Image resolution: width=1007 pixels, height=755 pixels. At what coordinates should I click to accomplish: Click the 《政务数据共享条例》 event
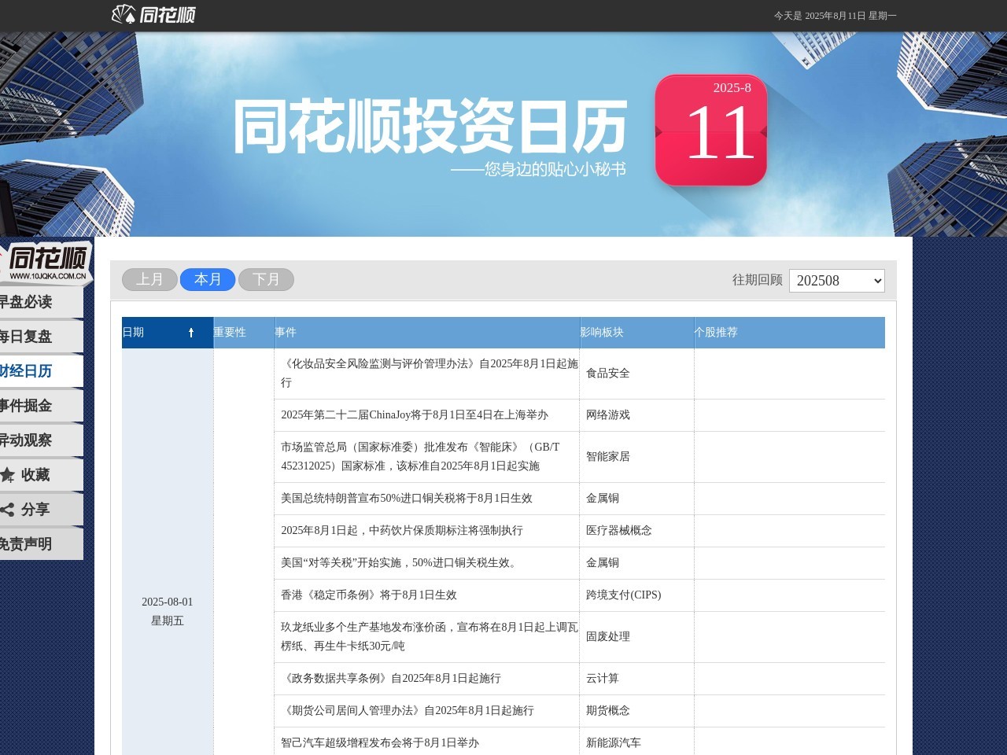coord(391,679)
